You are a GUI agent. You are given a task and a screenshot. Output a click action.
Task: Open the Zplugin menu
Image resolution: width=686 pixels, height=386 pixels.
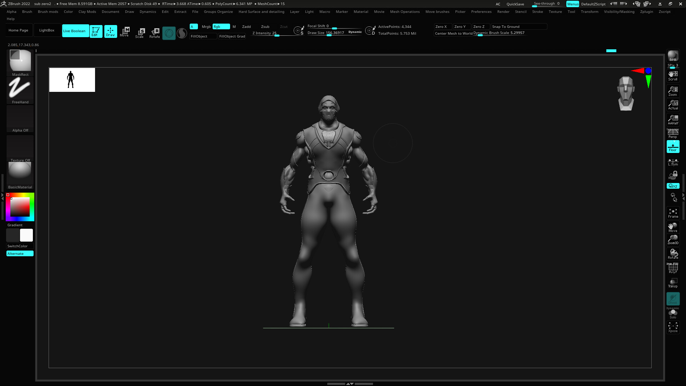(646, 11)
